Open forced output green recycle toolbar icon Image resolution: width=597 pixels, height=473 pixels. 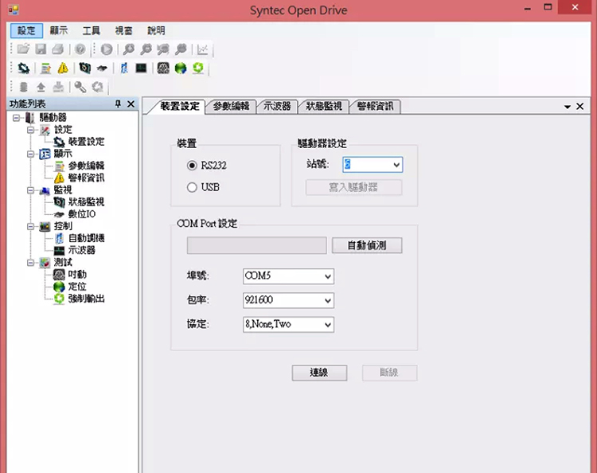(198, 68)
